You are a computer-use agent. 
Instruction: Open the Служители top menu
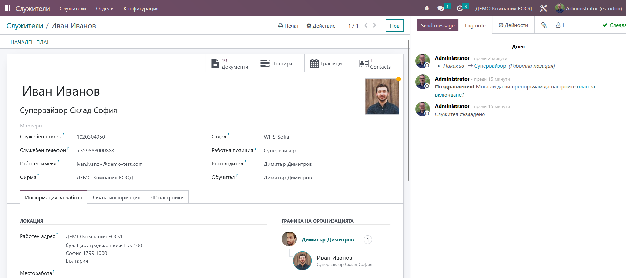coord(73,8)
